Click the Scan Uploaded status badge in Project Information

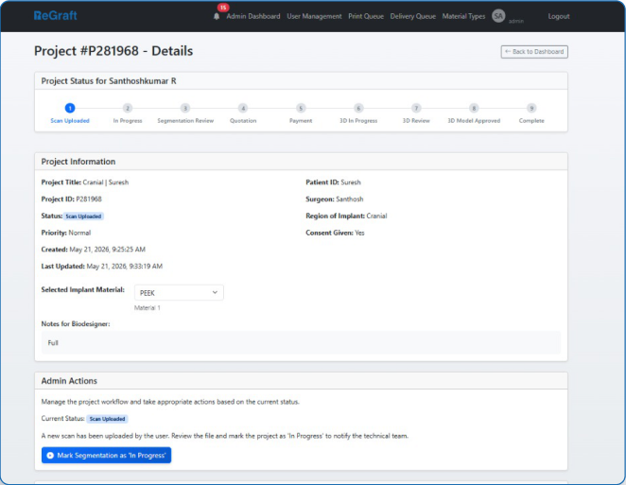point(83,217)
